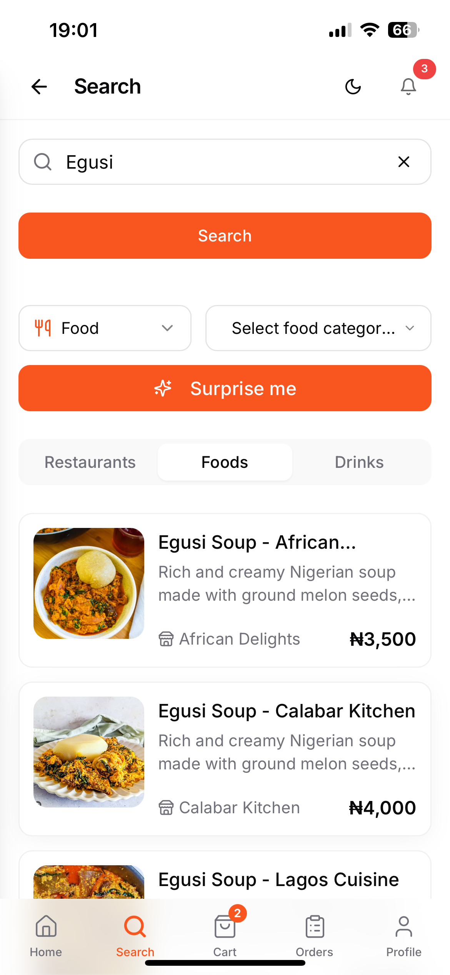Toggle dark mode with the moon icon
Image resolution: width=450 pixels, height=975 pixels.
pyautogui.click(x=353, y=87)
